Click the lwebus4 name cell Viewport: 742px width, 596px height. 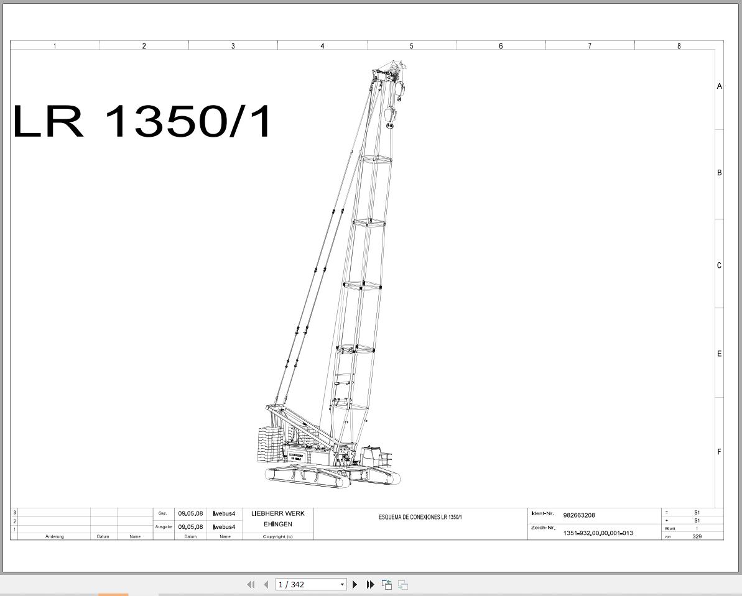[x=224, y=513]
